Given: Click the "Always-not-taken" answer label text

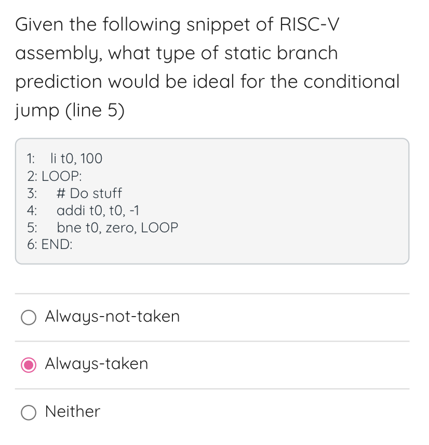Looking at the screenshot, I should tap(112, 317).
